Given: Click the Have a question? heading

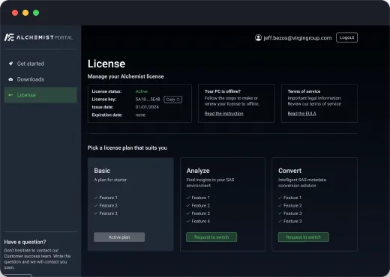Looking at the screenshot, I should [x=25, y=242].
